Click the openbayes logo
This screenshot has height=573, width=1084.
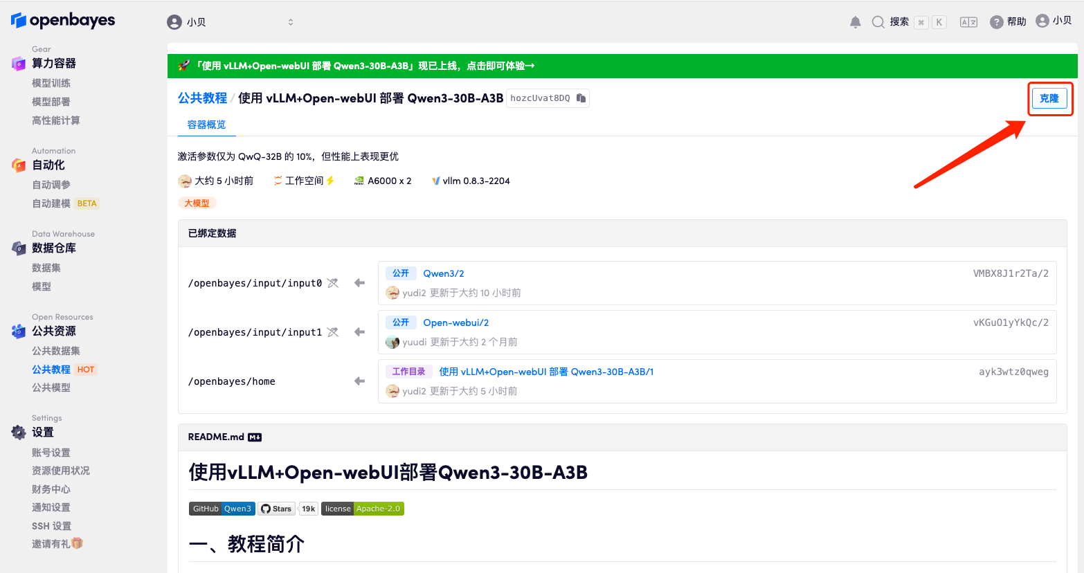pyautogui.click(x=63, y=20)
